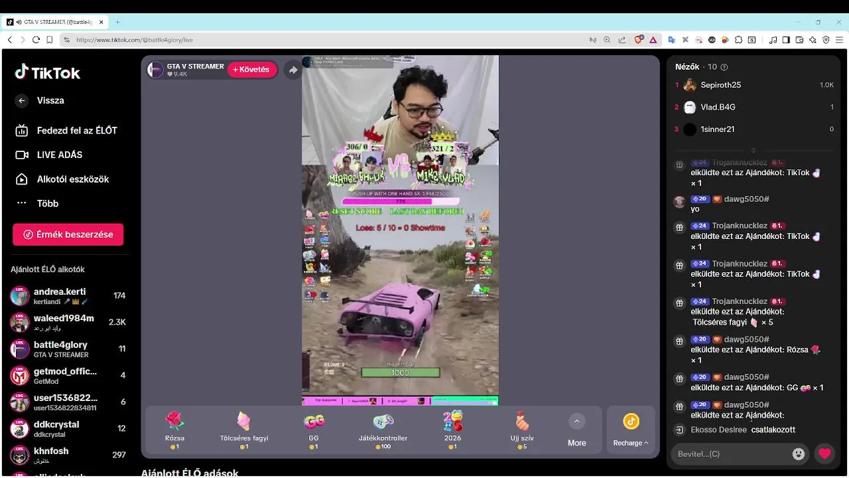
Task: Click Érmék beszerzése button
Action: [x=68, y=234]
